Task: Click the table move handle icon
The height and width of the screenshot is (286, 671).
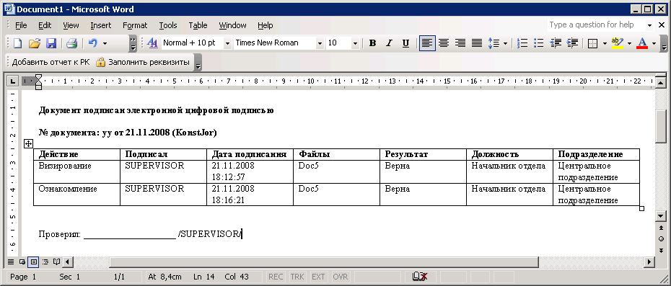Action: [x=28, y=143]
